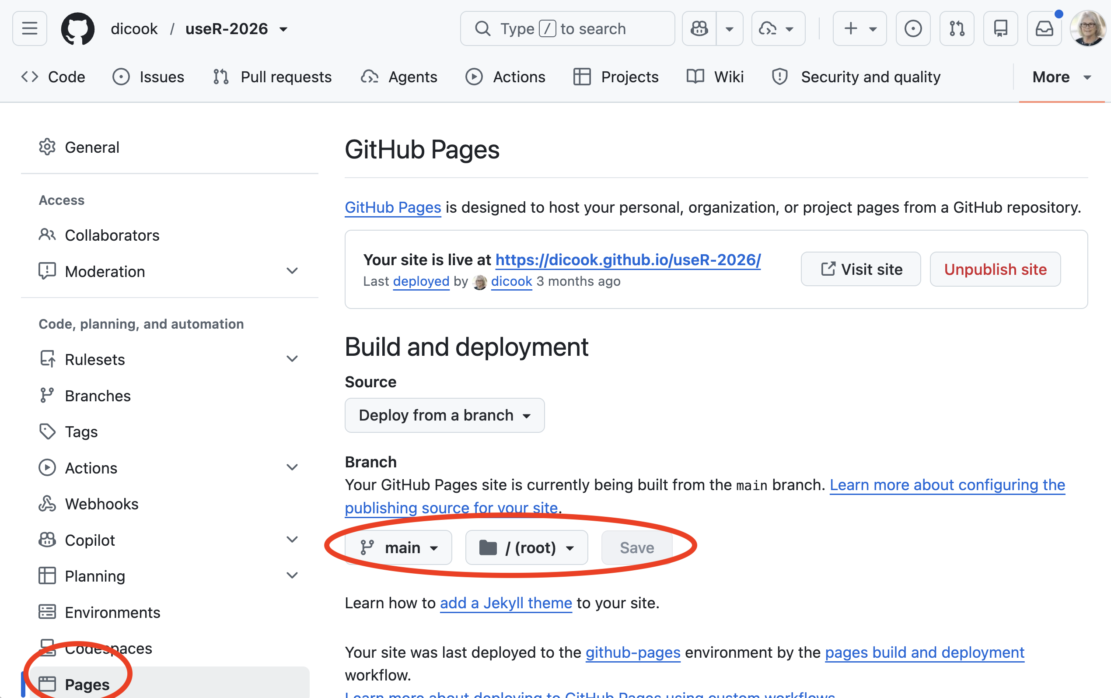Open the useR-2026 repository dropdown arrow
This screenshot has height=698, width=1111.
point(284,30)
